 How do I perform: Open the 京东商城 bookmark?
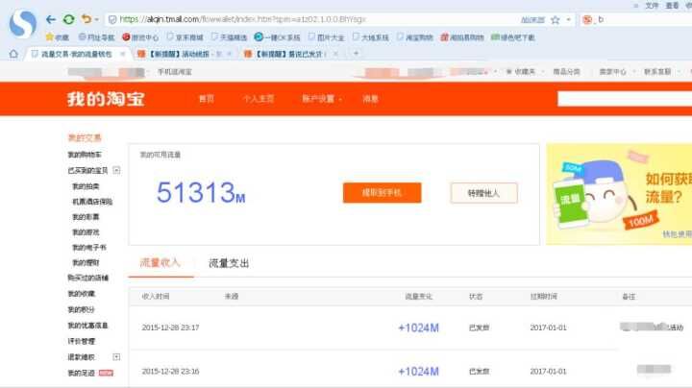(185, 37)
